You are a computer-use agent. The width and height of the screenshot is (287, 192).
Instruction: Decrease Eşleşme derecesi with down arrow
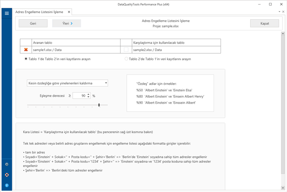(x=89, y=97)
